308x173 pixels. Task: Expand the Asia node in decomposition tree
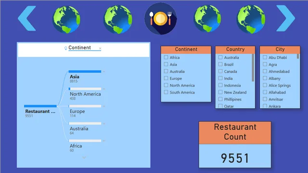pyautogui.click(x=104, y=72)
